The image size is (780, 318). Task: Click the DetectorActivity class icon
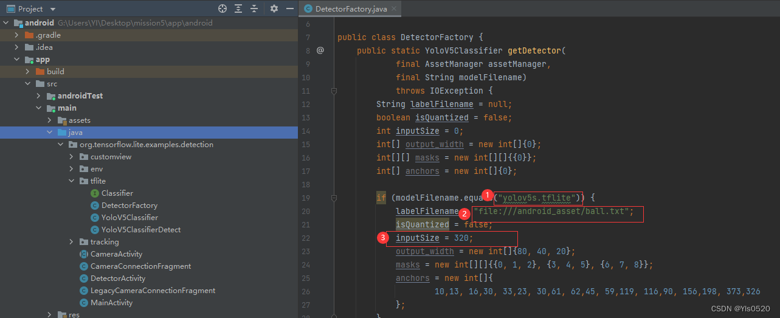(x=84, y=278)
